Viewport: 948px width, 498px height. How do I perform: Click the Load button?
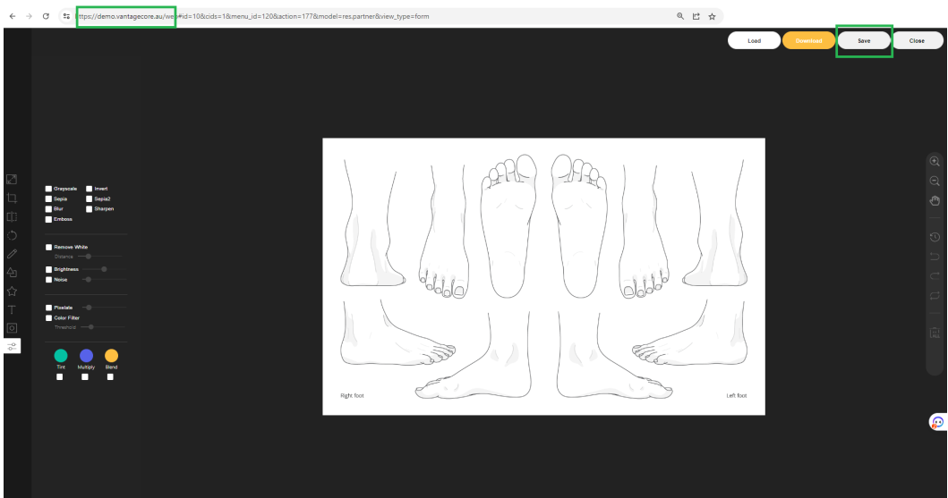(754, 40)
